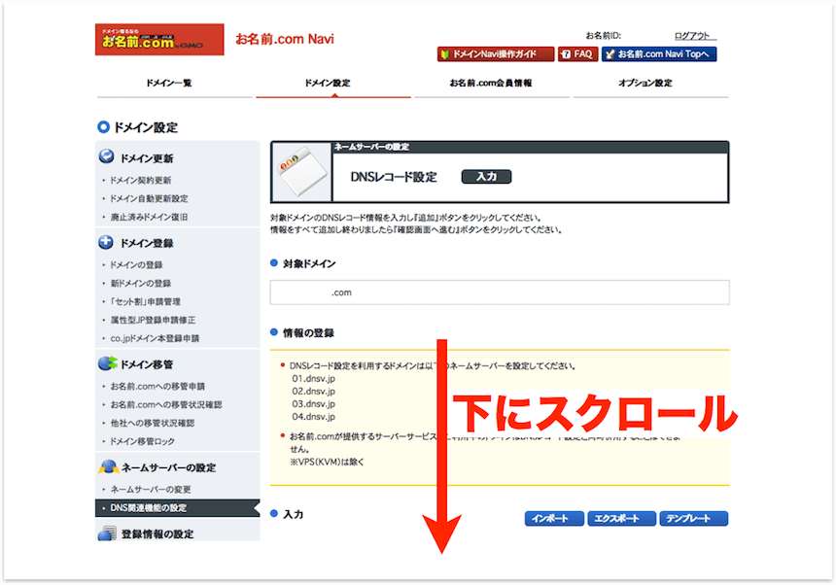
Task: Open 廃止済みドメイン復旧 in sidebar
Action: click(x=149, y=217)
